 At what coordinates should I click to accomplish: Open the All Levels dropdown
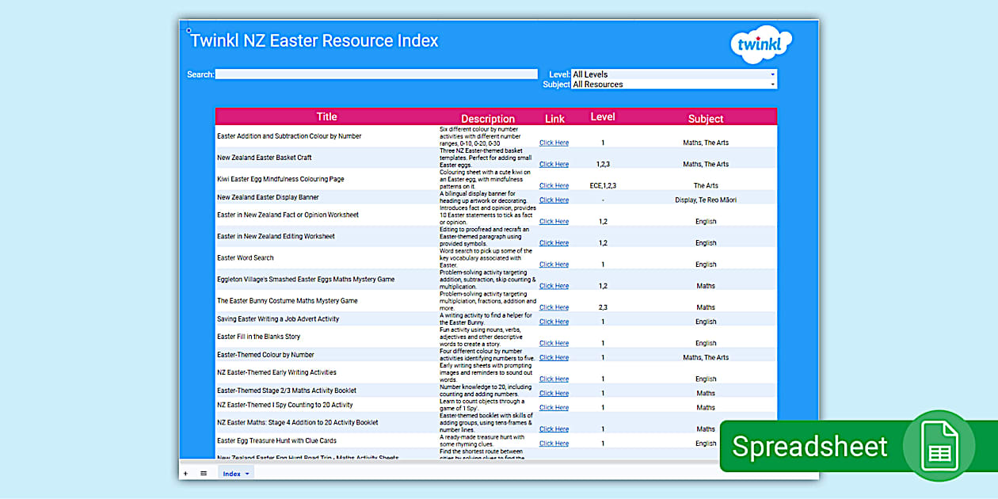coord(673,74)
